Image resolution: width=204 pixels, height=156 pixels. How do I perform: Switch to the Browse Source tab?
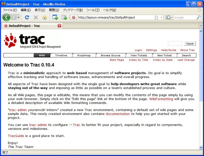pyautogui.click(x=111, y=55)
